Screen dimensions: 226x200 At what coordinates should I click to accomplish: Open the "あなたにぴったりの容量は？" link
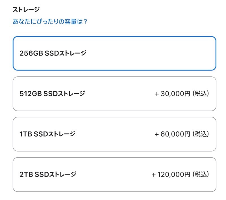[49, 22]
